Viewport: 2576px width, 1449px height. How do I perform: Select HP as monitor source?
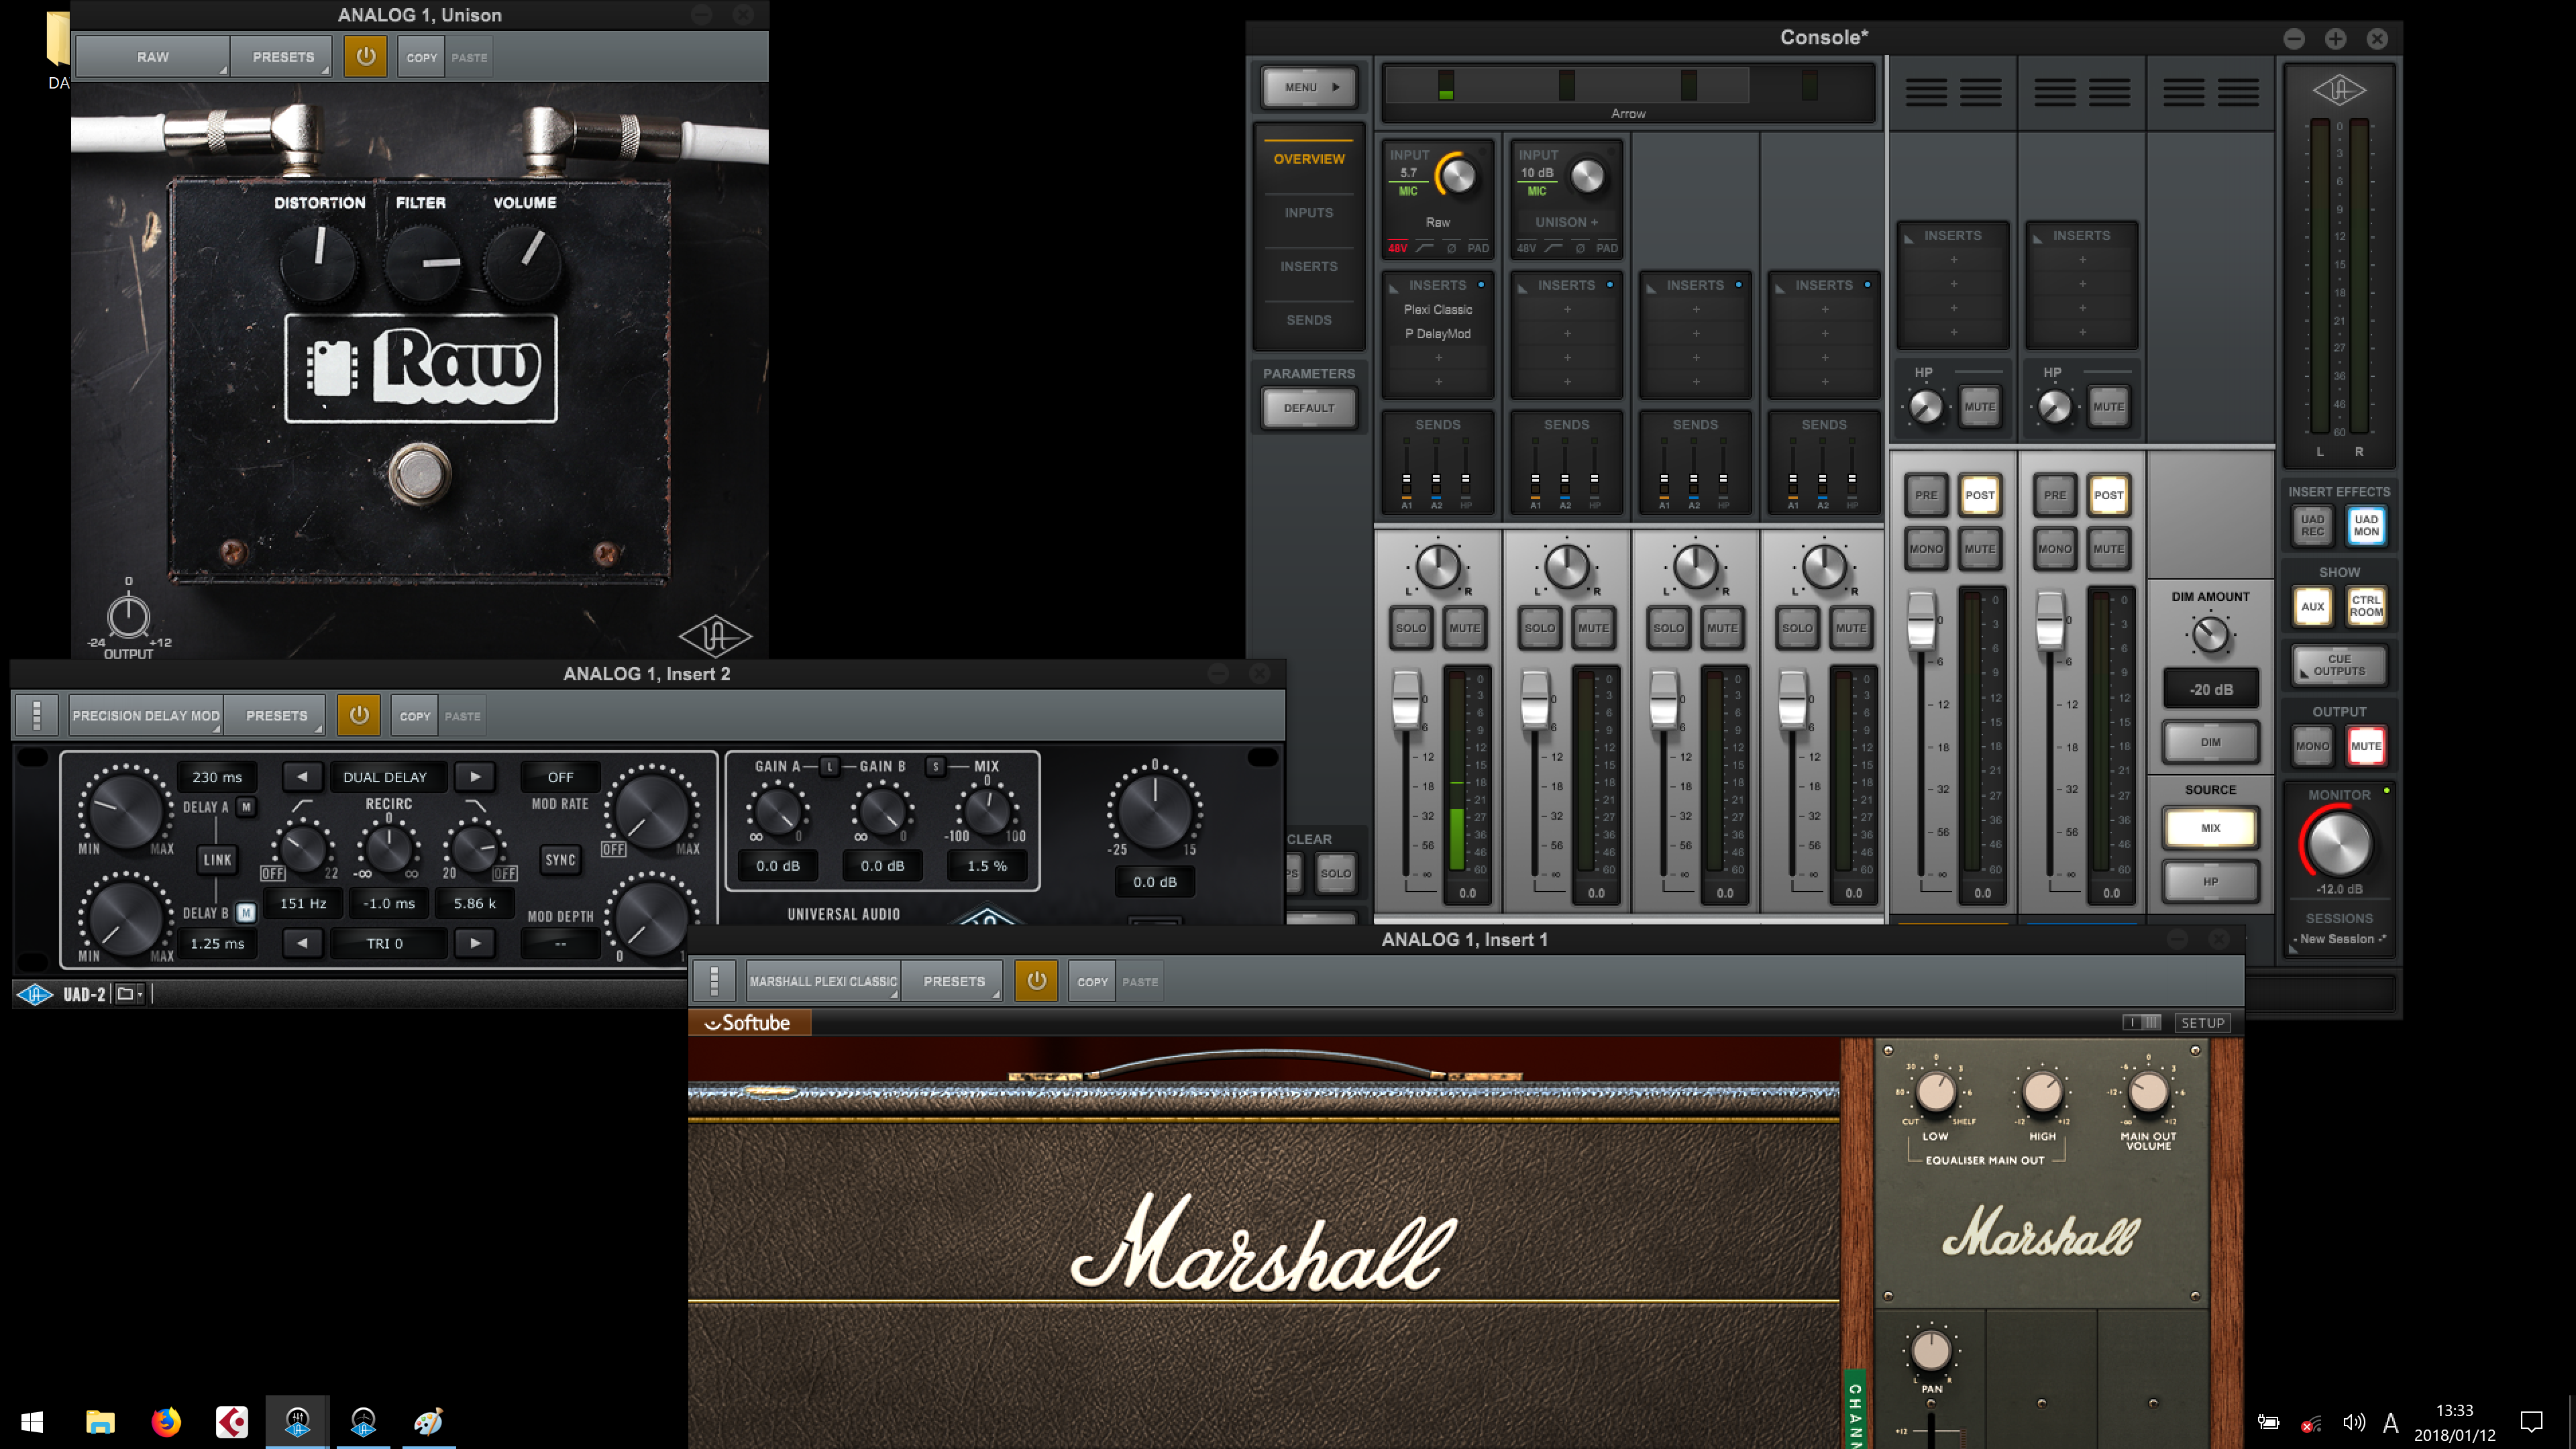pyautogui.click(x=2210, y=882)
